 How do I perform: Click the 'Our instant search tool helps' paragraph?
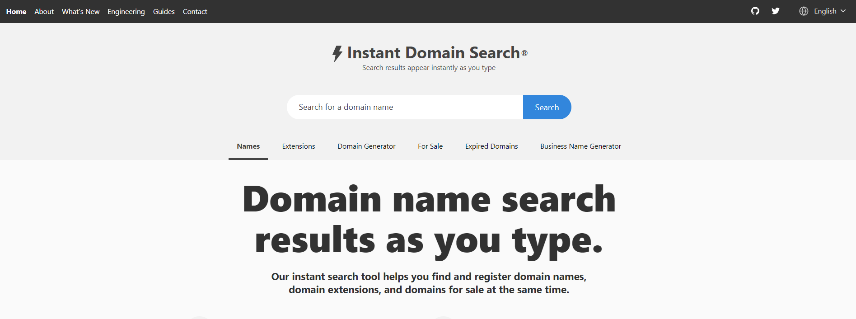(429, 283)
